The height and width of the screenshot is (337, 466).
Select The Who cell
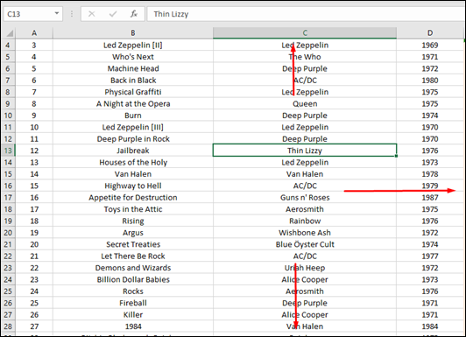click(x=305, y=57)
